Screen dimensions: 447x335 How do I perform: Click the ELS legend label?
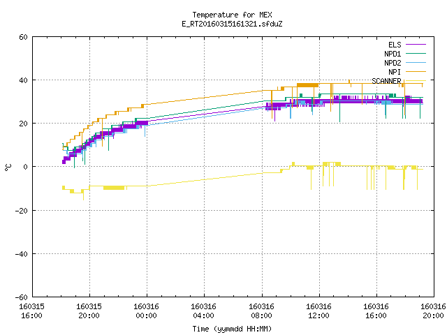[395, 45]
